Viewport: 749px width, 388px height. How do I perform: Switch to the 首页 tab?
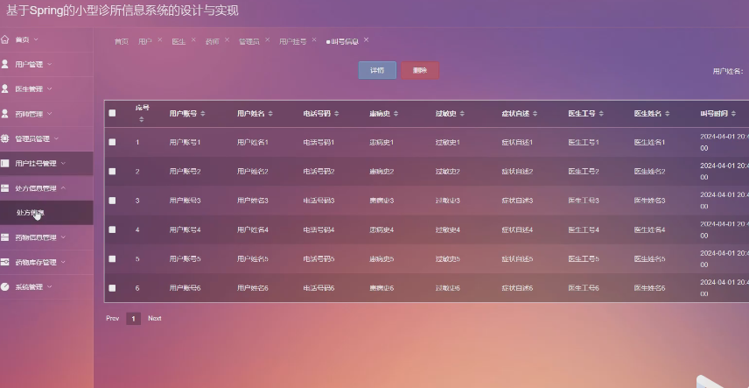(x=122, y=42)
